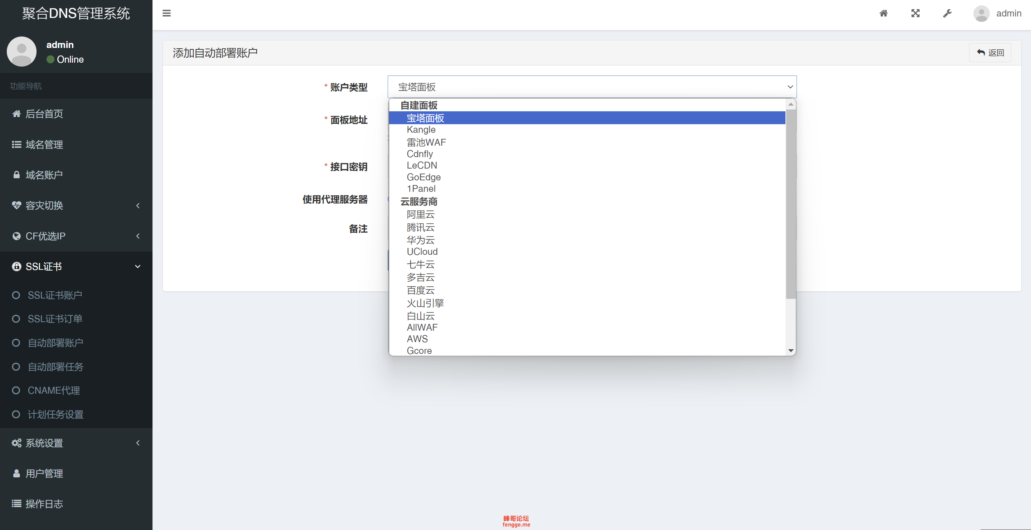Expand the 容灾切换 submenu chevron
Viewport: 1031px width, 530px height.
click(138, 206)
